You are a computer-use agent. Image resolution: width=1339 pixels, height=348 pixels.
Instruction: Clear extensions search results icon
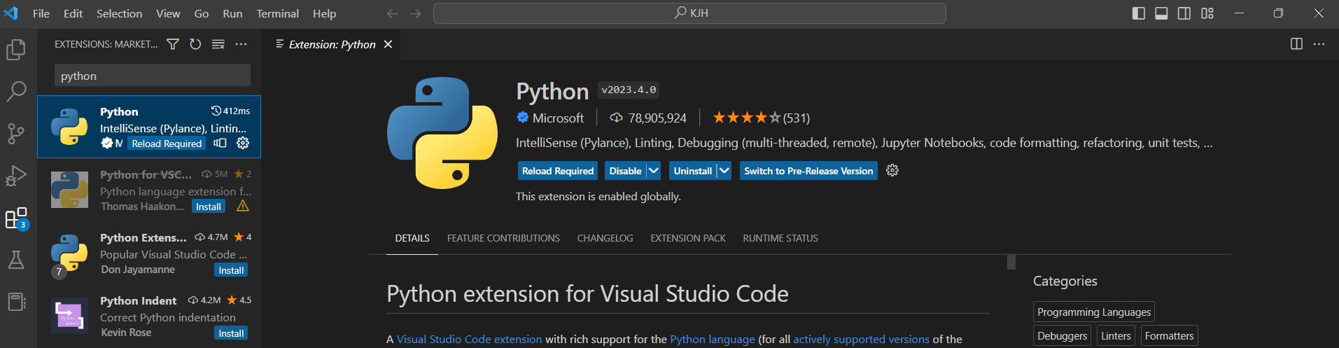pyautogui.click(x=218, y=44)
